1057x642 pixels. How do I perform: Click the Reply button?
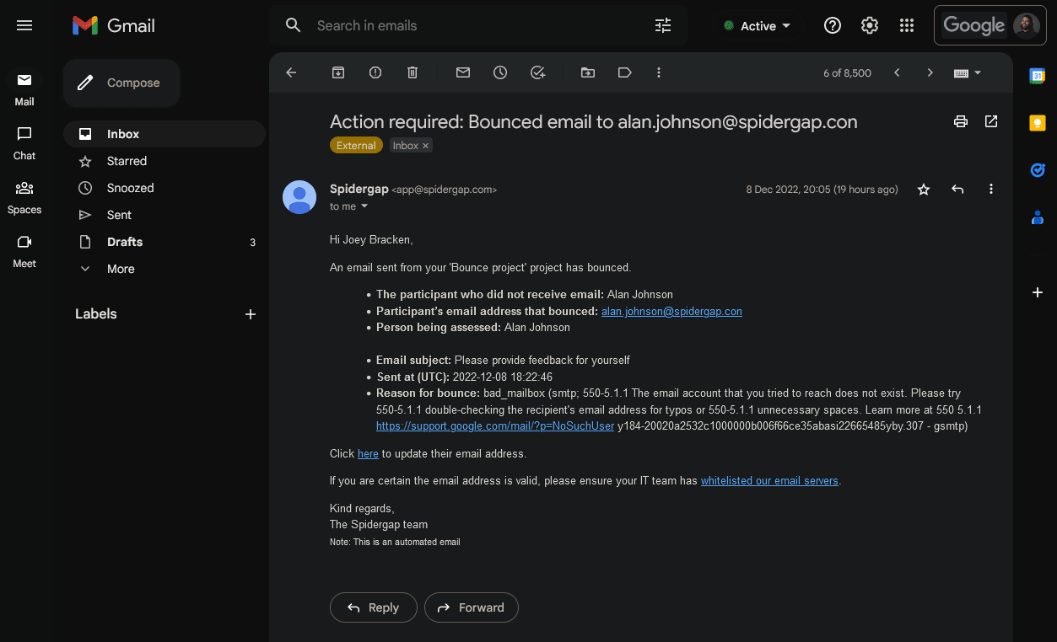click(x=373, y=607)
